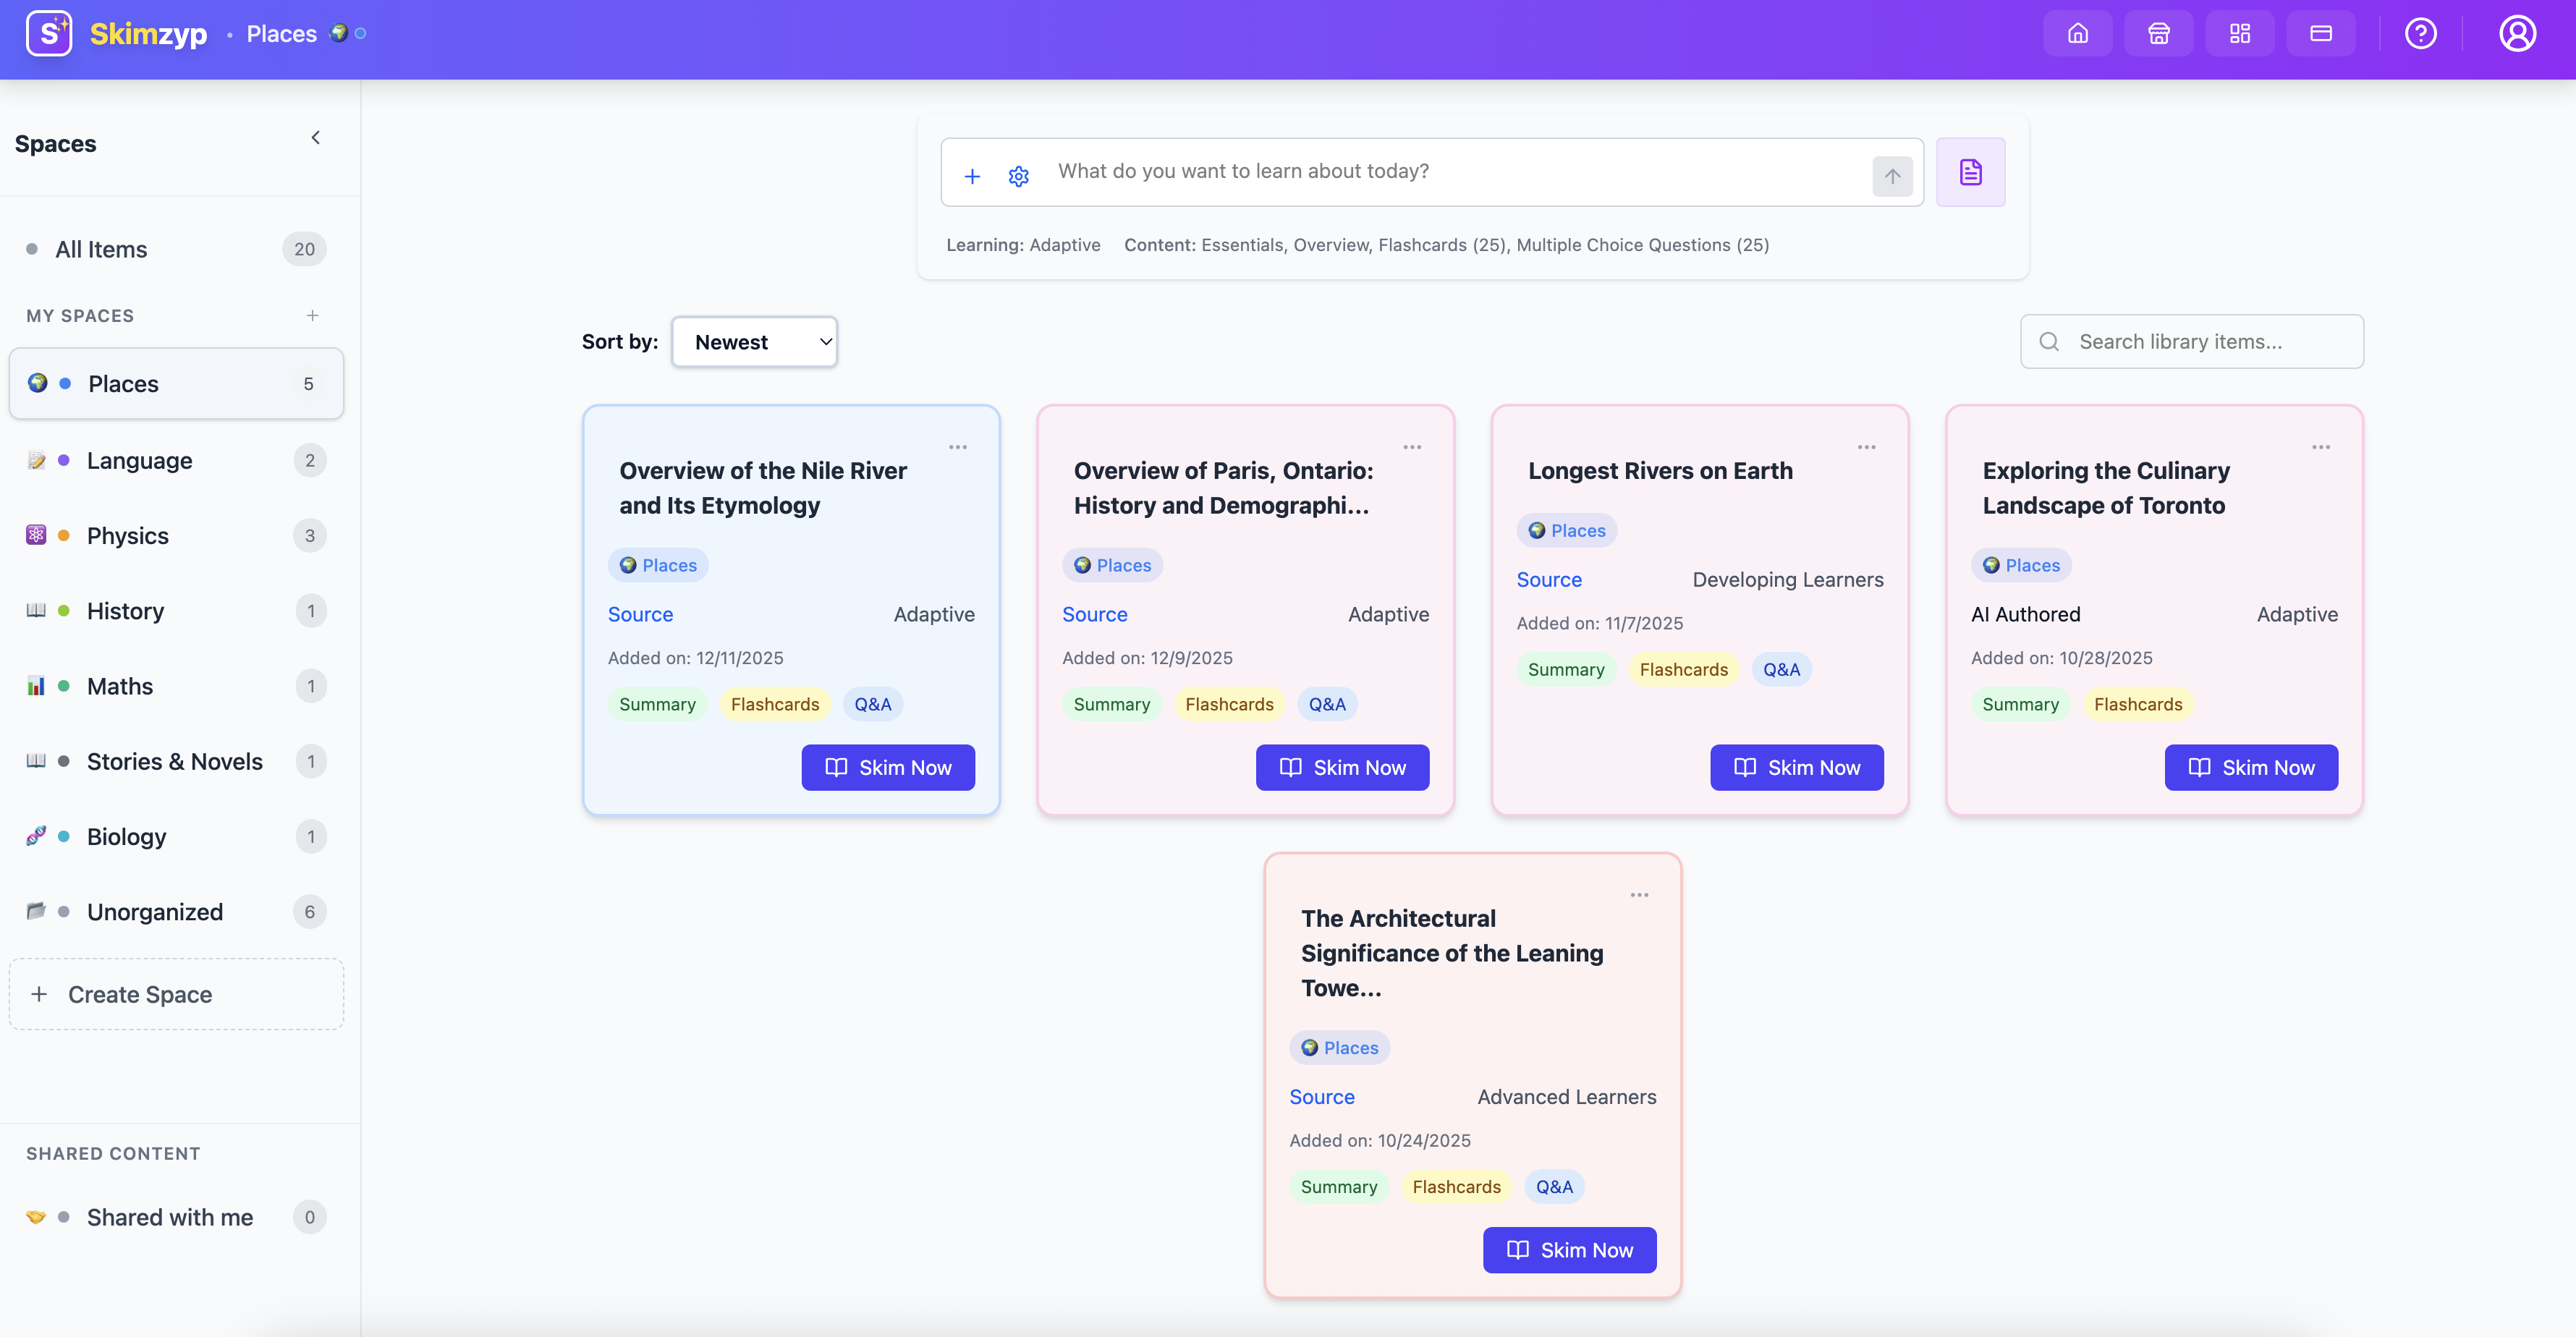Select the Physics space in sidebar
2576x1337 pixels.
[x=128, y=536]
